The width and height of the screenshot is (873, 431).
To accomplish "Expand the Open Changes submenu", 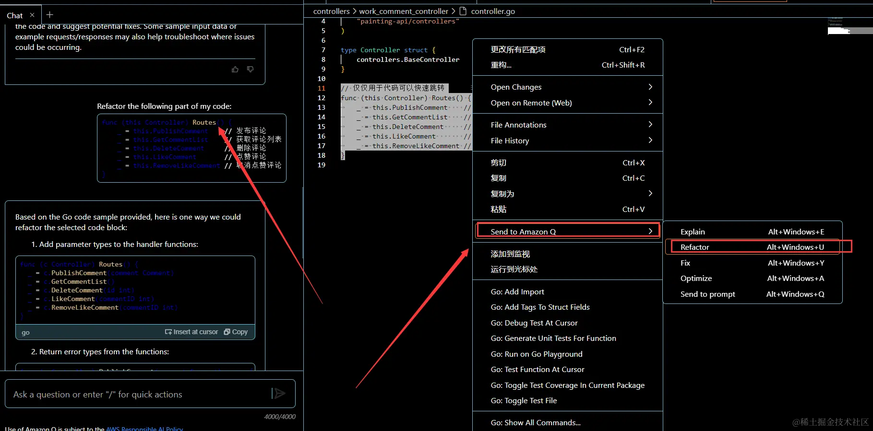I will (x=568, y=87).
